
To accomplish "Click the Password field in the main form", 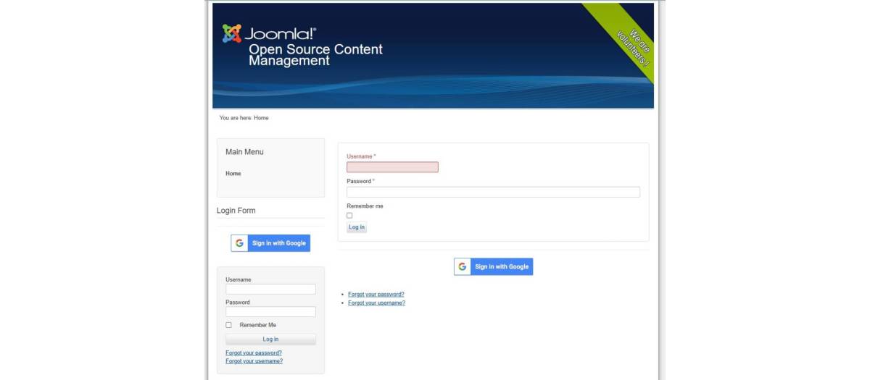I will (493, 192).
